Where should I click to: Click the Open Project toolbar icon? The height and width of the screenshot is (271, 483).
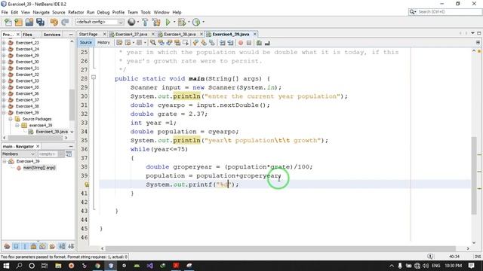[29, 22]
